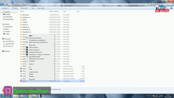This screenshot has height=98, width=174.
Task: Sort by the Size column header
Action: pos(78,11)
